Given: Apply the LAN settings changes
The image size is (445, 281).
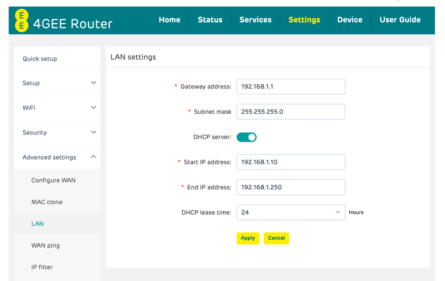Looking at the screenshot, I should 248,238.
